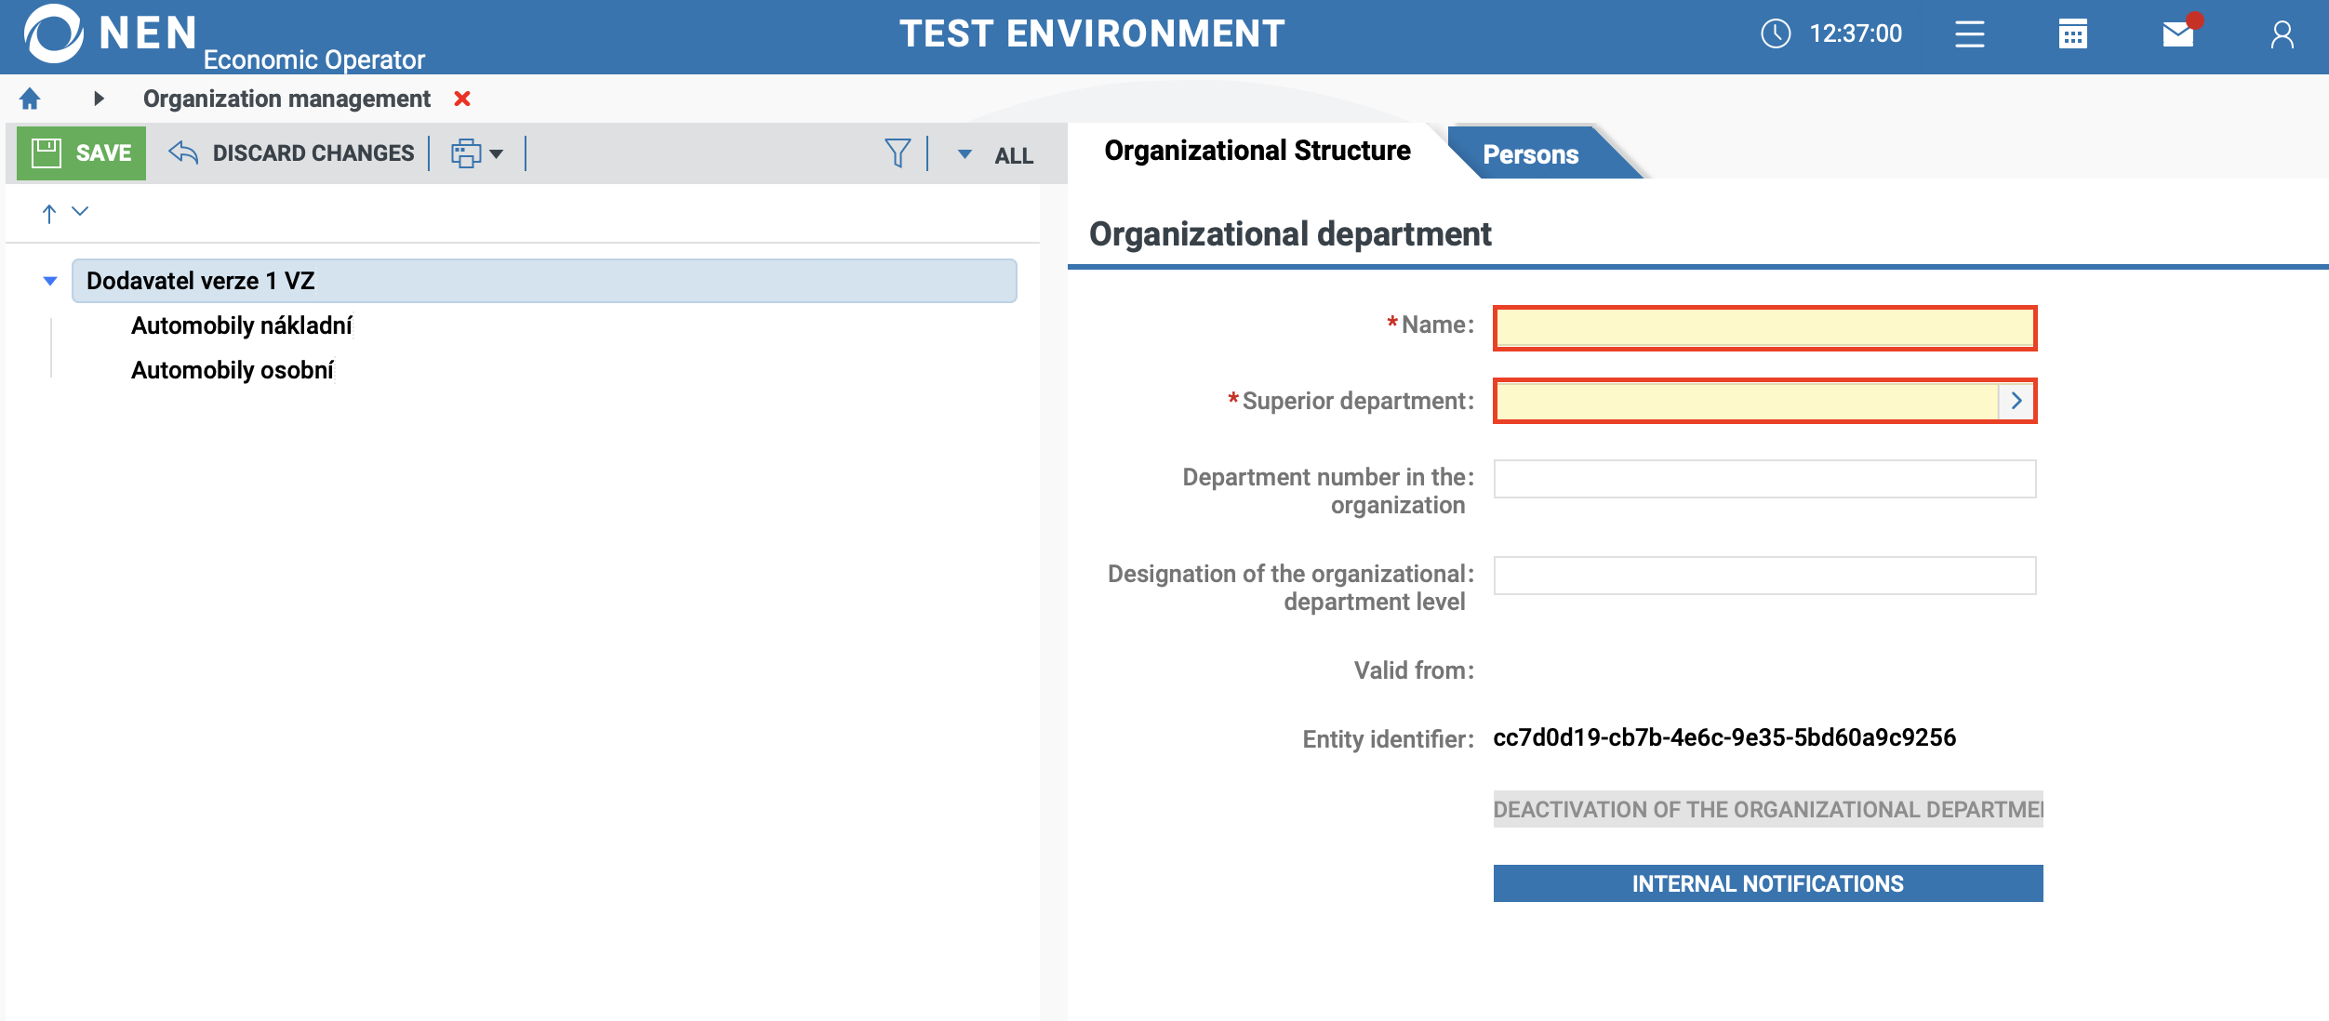Screen dimensions: 2329x1021
Task: Open the calendar icon in header
Action: point(2072,34)
